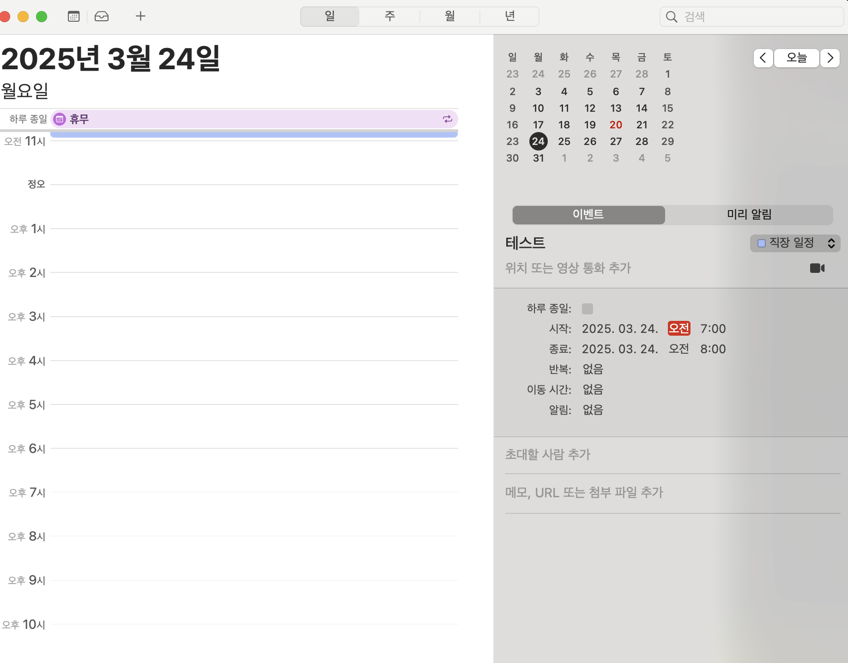Open the 반복 repeat option menu
The height and width of the screenshot is (663, 848).
(593, 369)
